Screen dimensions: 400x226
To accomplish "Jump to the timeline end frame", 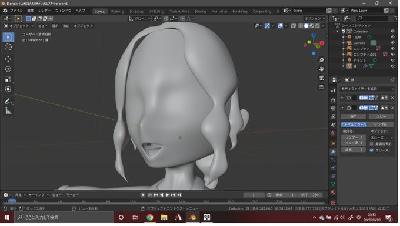I will [179, 195].
